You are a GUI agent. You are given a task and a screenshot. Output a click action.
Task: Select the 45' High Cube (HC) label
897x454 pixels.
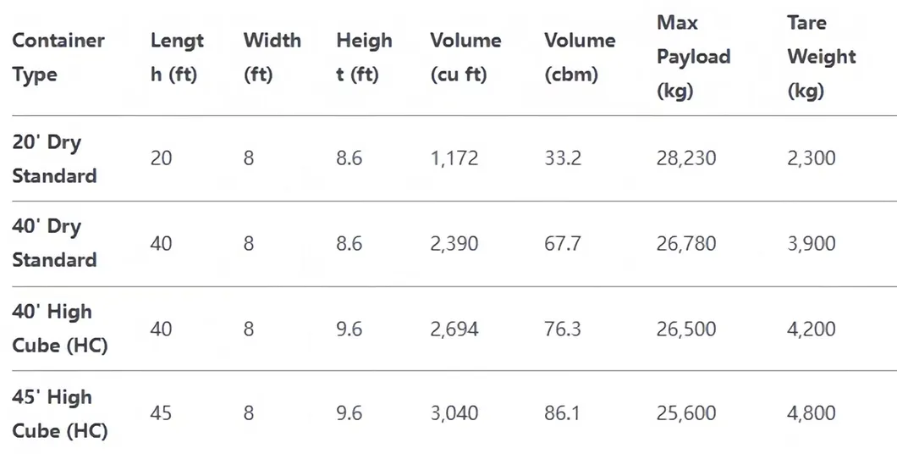tap(59, 413)
